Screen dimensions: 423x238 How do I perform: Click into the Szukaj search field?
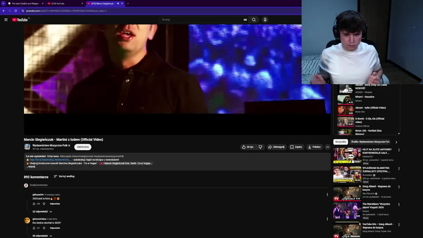click(x=202, y=20)
